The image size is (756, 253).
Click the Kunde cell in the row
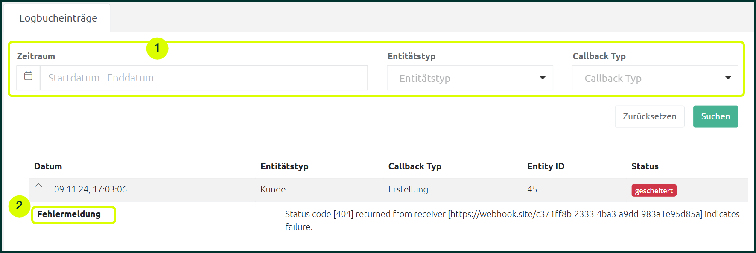273,189
